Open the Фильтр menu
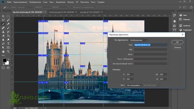The image size is (194, 109). point(71,2)
